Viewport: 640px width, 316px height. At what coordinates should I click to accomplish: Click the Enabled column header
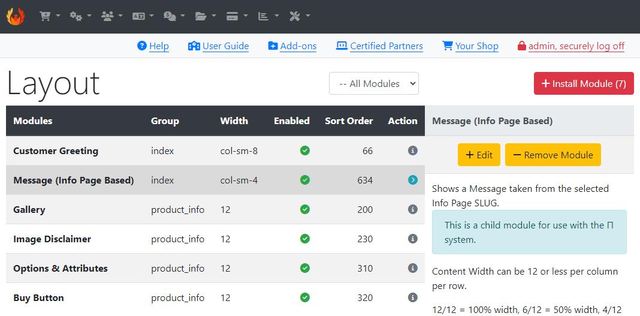292,121
